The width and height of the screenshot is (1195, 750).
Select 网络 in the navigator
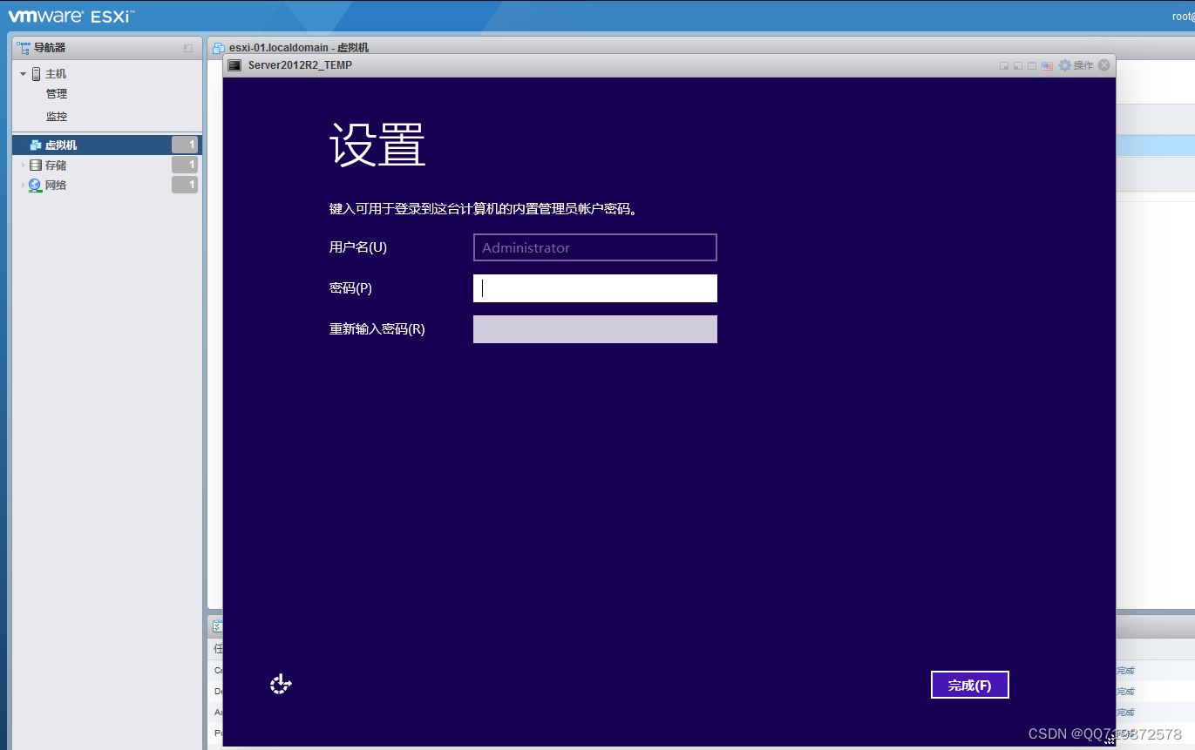point(56,185)
